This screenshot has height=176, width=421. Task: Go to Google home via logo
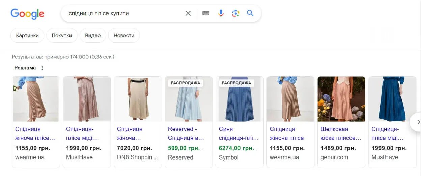(27, 14)
